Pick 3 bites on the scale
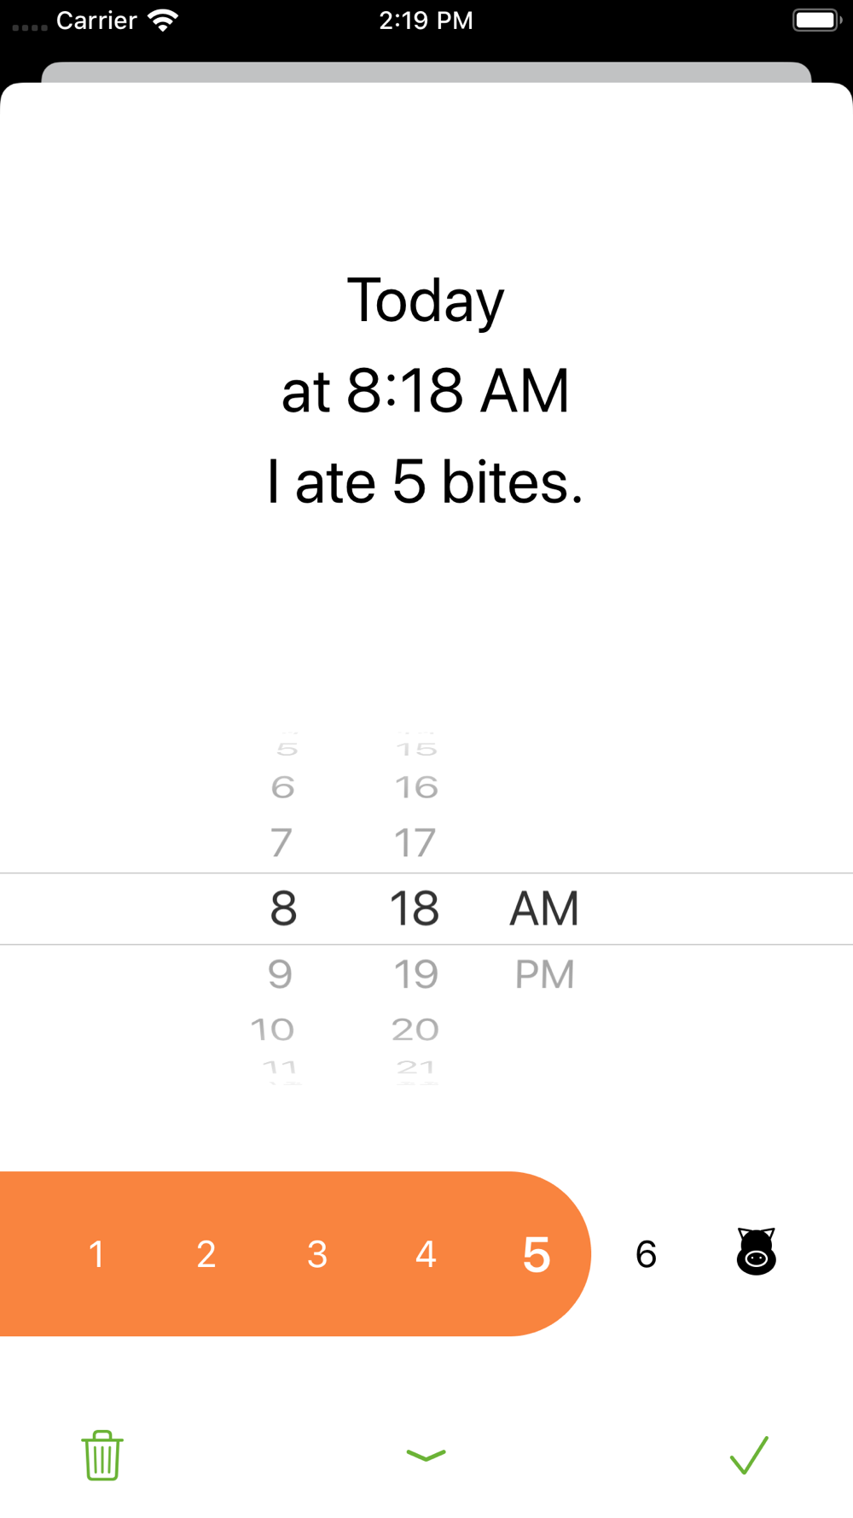Screen dimensions: 853x1518 [x=317, y=1254]
